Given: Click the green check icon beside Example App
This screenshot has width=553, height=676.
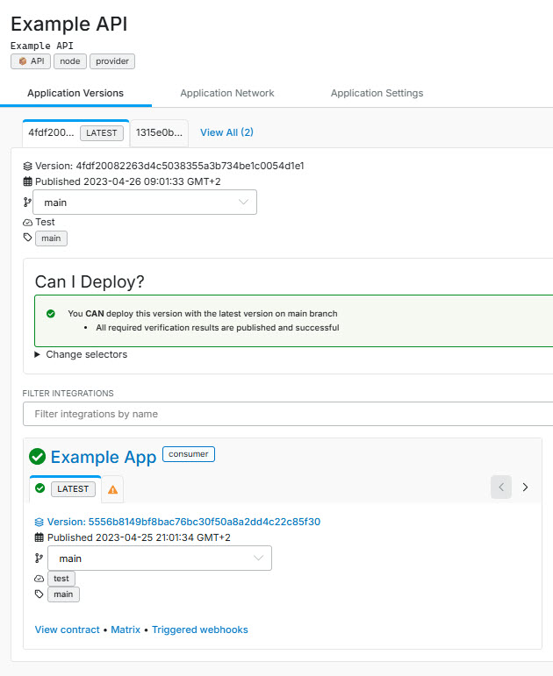Looking at the screenshot, I should pos(37,457).
